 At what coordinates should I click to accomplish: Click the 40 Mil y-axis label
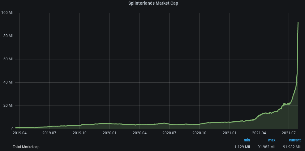pos(8,82)
